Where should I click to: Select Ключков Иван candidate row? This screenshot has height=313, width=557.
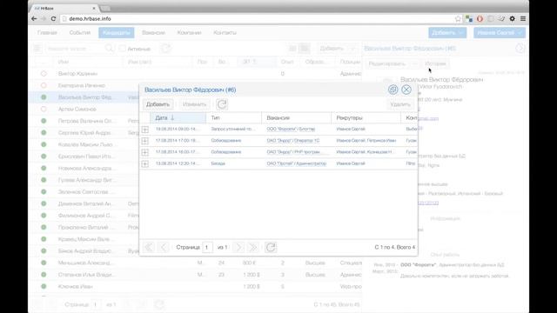(195, 286)
